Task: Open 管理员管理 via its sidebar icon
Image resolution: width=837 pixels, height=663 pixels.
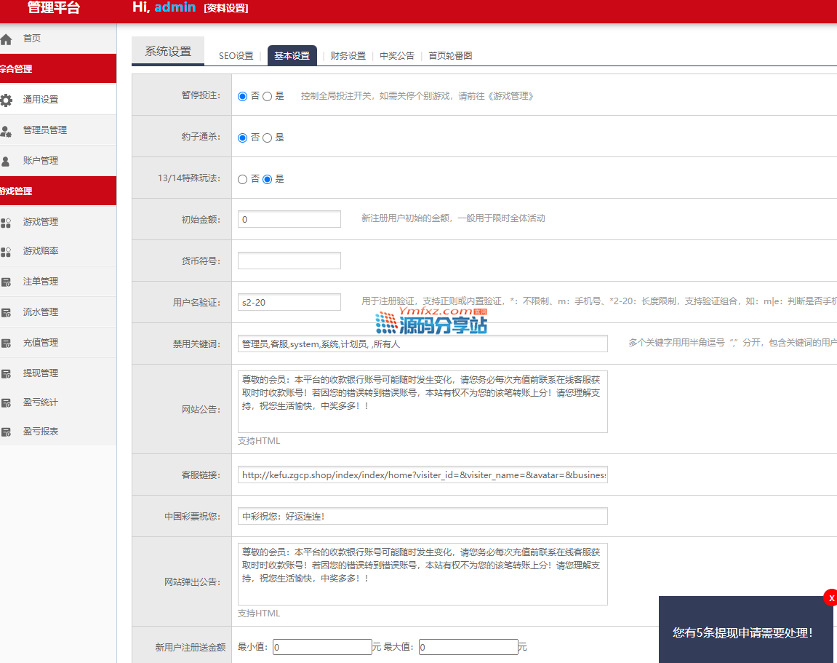Action: coord(7,131)
